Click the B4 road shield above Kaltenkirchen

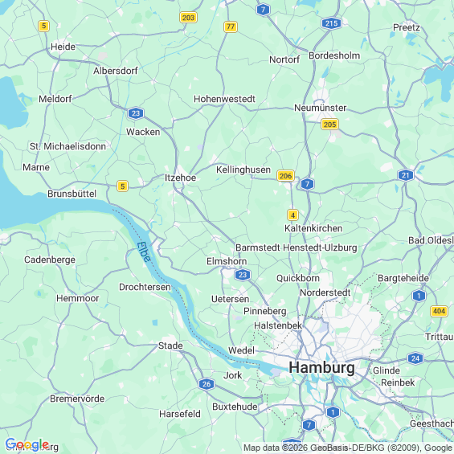(x=292, y=215)
